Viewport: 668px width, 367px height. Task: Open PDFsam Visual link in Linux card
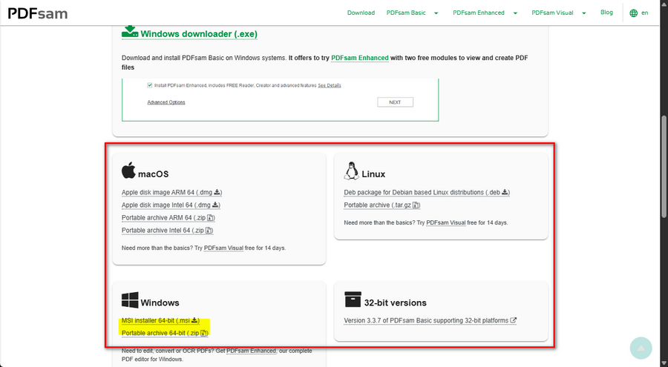pos(445,222)
